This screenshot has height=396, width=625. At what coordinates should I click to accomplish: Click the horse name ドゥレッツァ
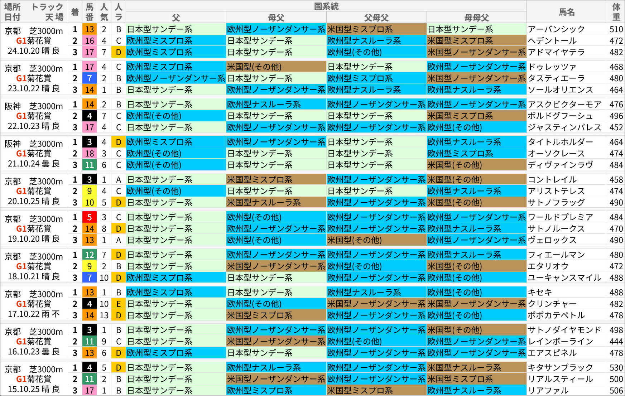click(548, 67)
